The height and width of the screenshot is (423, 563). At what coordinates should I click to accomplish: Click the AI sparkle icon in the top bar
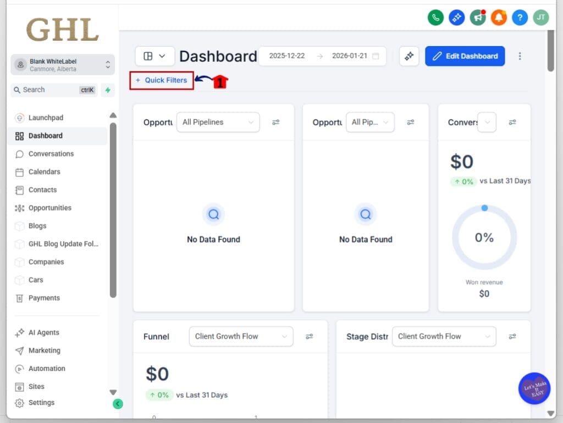(x=456, y=18)
